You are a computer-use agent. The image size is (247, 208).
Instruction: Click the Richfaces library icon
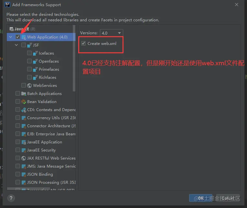(35, 78)
